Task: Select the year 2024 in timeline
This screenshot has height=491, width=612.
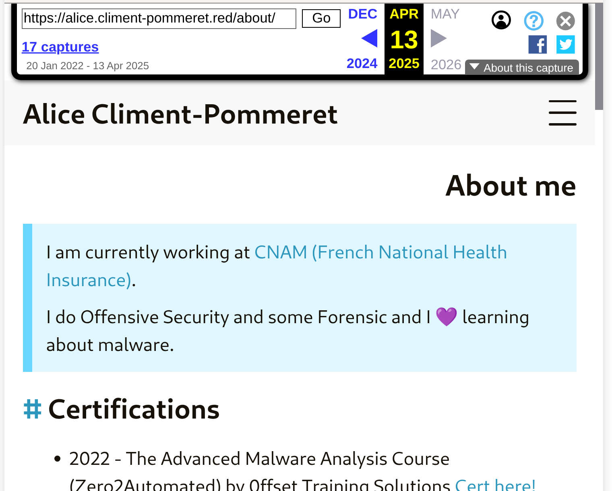Action: [362, 63]
